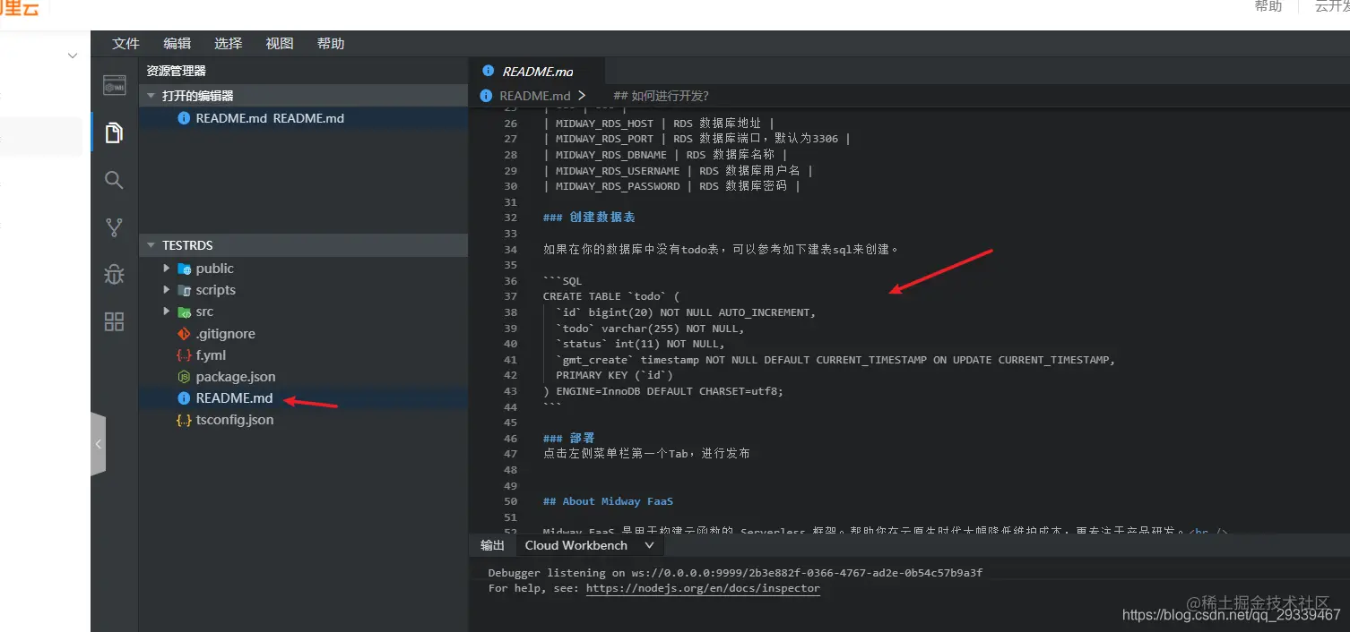Expand the scripts folder arrow
The height and width of the screenshot is (632, 1350).
pyautogui.click(x=166, y=290)
